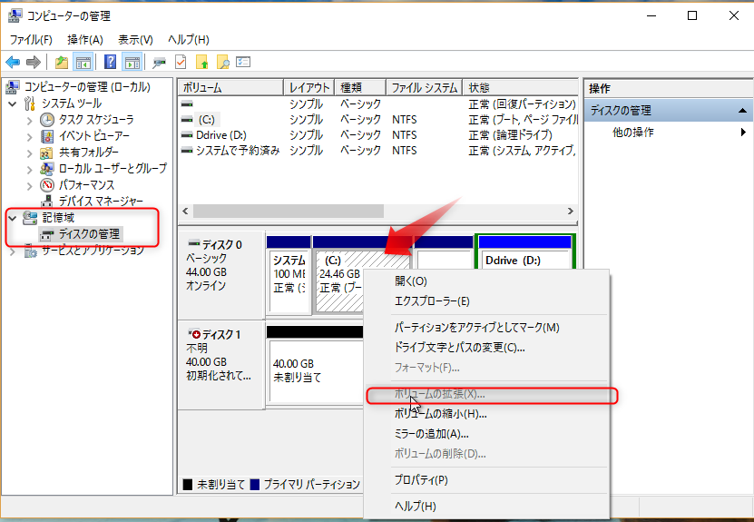Viewport: 754px width, 522px height.
Task: Click the document with red checkmark icon
Action: (x=181, y=62)
